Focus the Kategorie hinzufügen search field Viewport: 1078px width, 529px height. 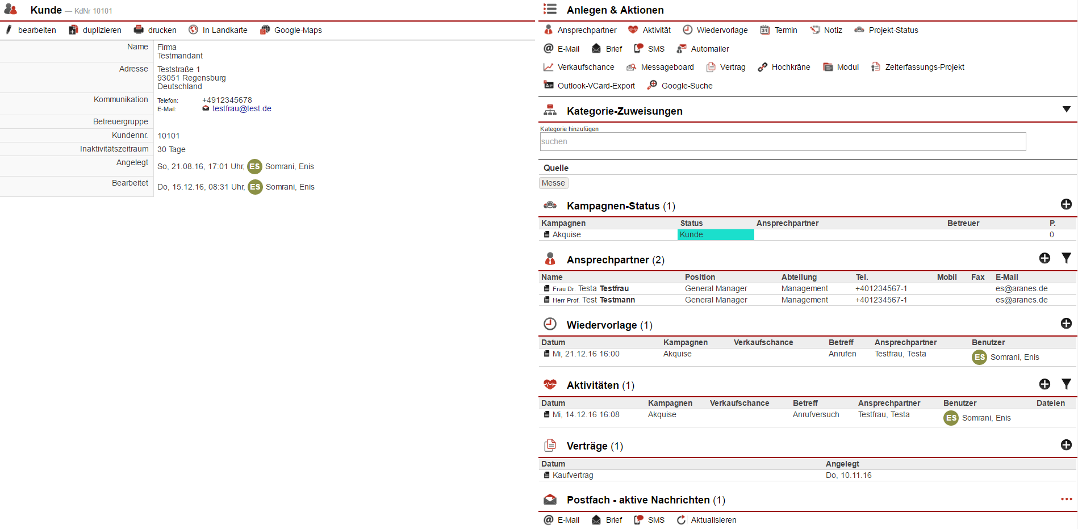[x=783, y=141]
